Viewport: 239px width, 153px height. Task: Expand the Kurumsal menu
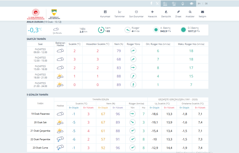tap(105, 14)
